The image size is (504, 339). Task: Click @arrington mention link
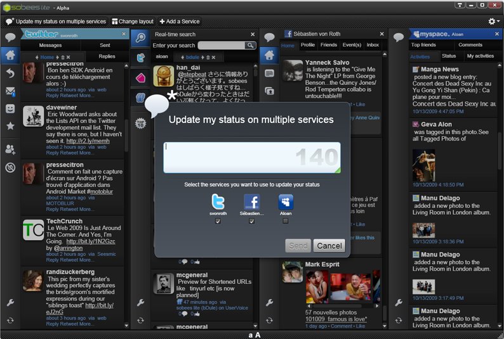[x=68, y=248]
